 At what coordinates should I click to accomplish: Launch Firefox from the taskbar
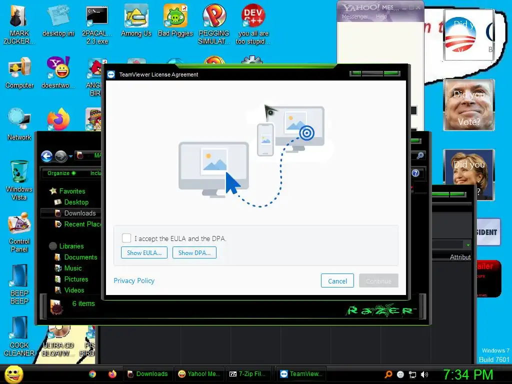pyautogui.click(x=112, y=374)
